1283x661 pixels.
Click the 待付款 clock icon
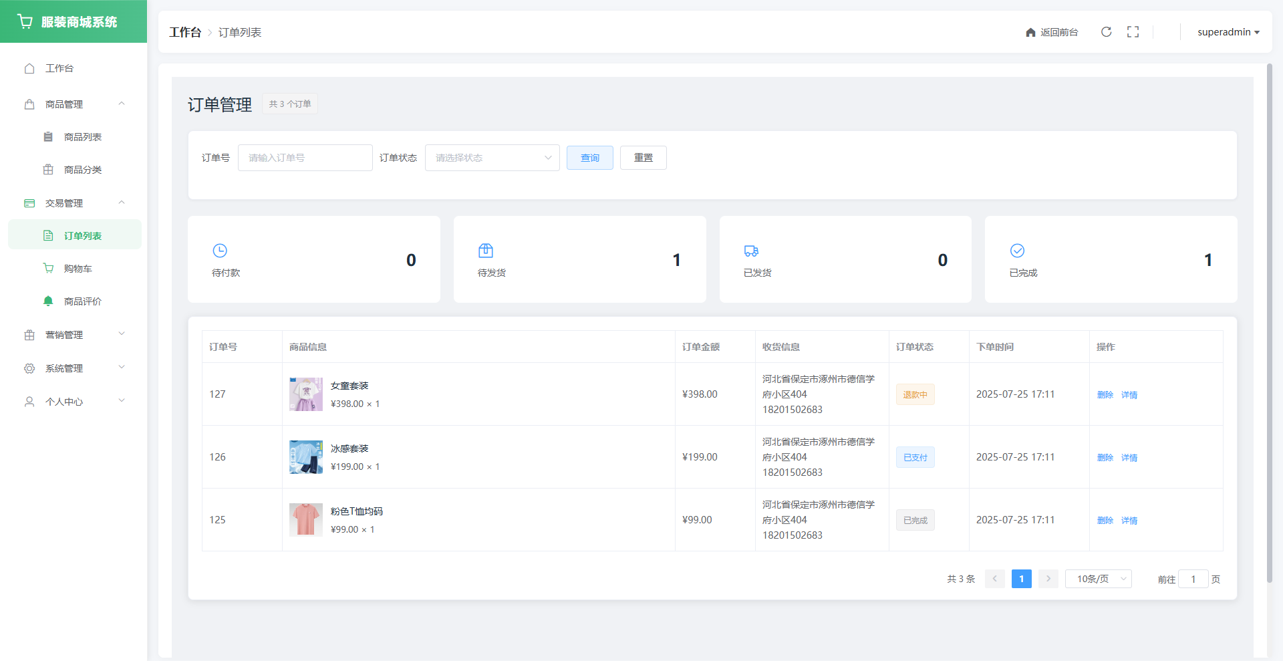coord(220,251)
